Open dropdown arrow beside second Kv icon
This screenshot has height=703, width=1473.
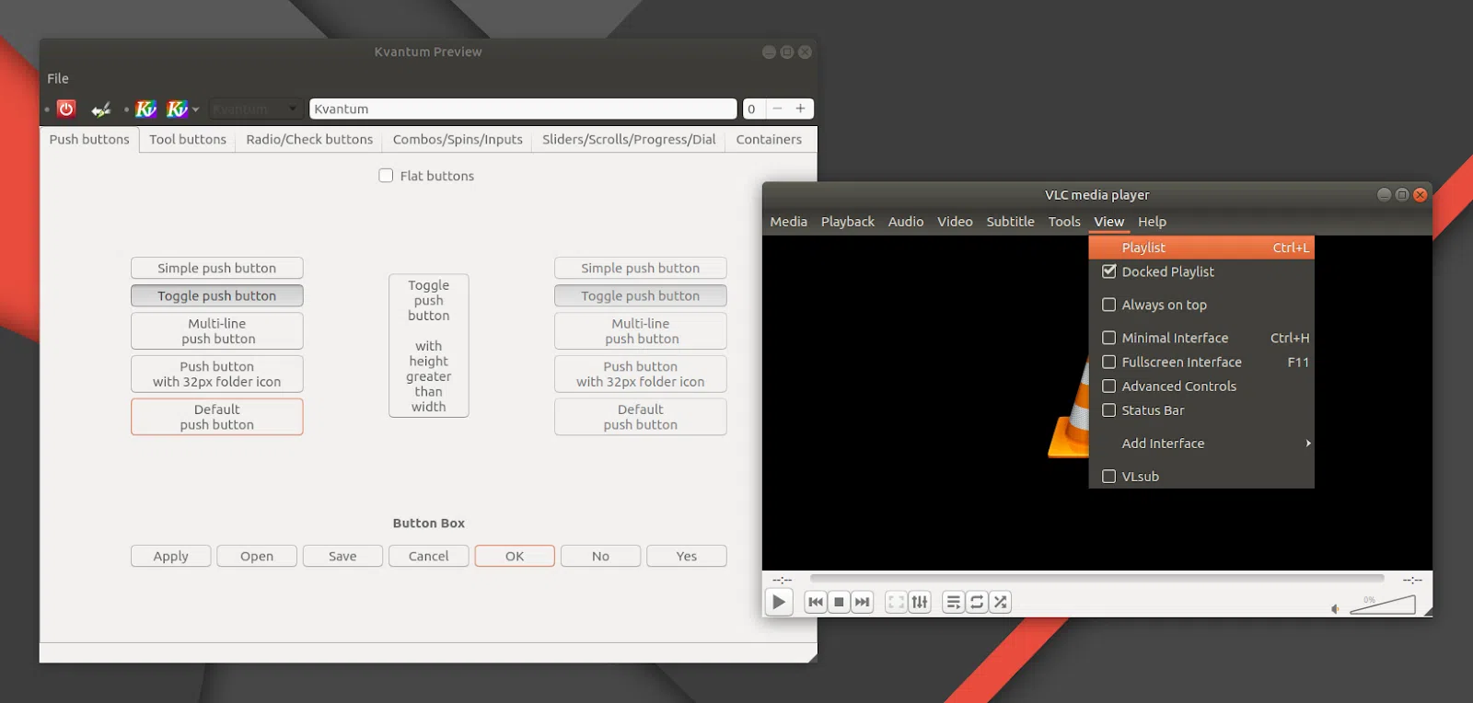point(195,109)
